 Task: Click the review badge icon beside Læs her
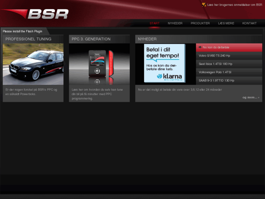click(x=204, y=5)
